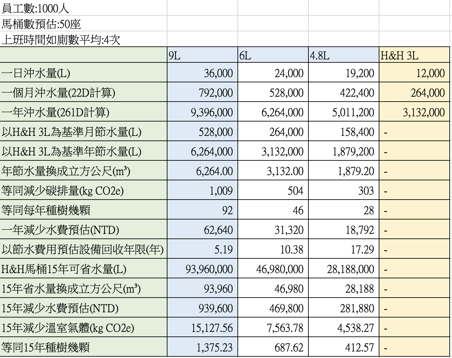Select the cell with value 504
This screenshot has width=452, height=358.
[273, 190]
